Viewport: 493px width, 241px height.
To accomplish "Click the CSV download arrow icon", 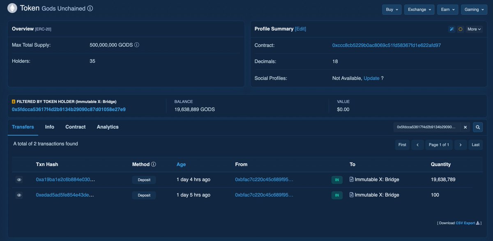I will pyautogui.click(x=478, y=223).
